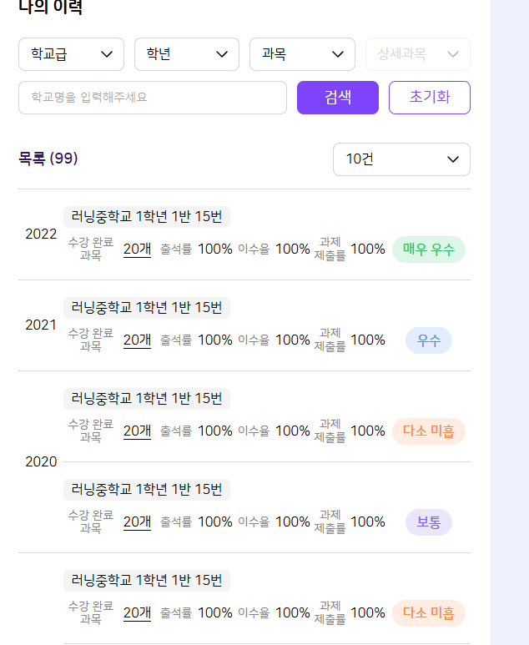This screenshot has height=645, width=529.
Task: Click the 20개 link beside the 보통 badge
Action: coord(137,522)
